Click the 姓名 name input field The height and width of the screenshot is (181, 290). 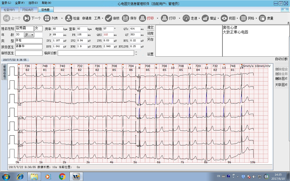tap(24, 28)
